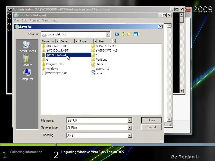Screen dimensions: 215x161
Task: Sort files by Type column header
Action: point(86,41)
